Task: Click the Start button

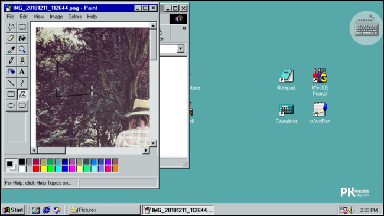Action: click(x=13, y=210)
